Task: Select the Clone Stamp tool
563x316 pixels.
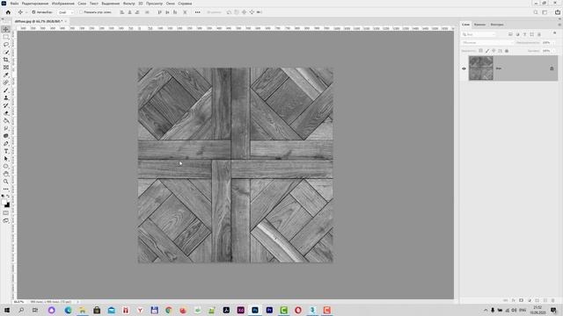Action: click(x=6, y=97)
